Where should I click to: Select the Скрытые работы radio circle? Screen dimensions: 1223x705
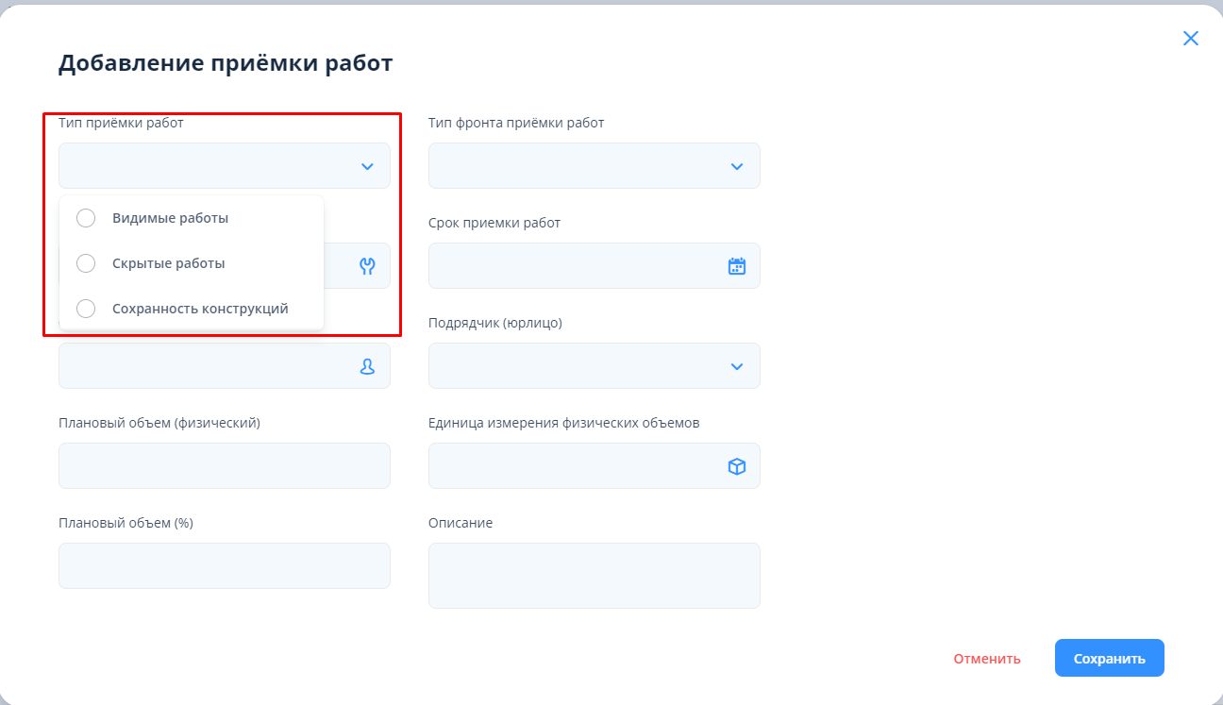click(x=86, y=263)
